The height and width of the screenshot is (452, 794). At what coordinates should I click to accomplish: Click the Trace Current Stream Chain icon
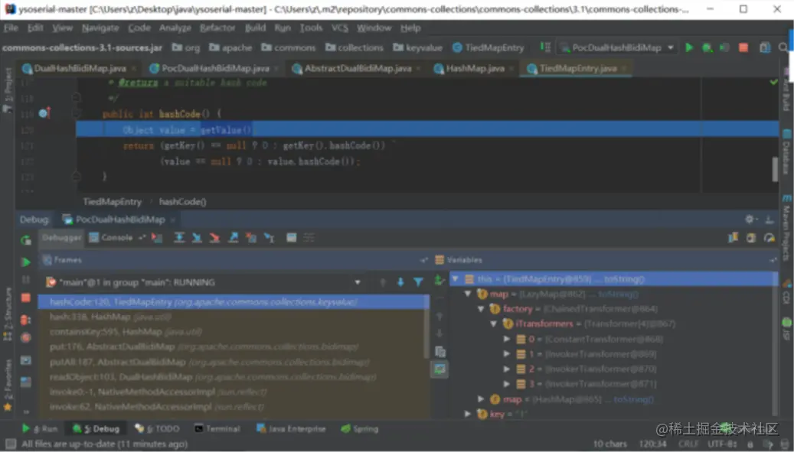click(x=309, y=238)
